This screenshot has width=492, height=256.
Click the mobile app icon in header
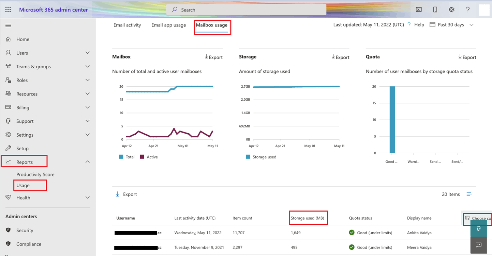[435, 10]
